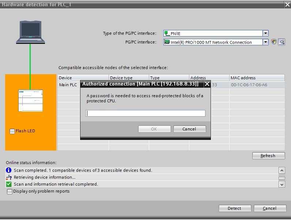Click Cancel in Hardware detection window

(x=270, y=208)
